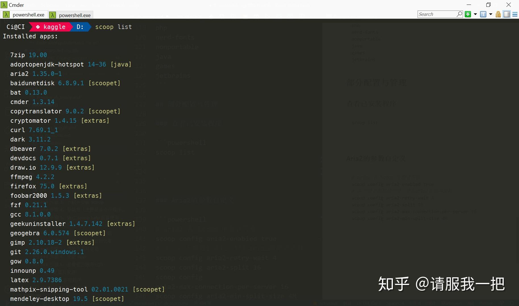519x306 pixels.
Task: Click the Restore window button
Action: point(488,5)
